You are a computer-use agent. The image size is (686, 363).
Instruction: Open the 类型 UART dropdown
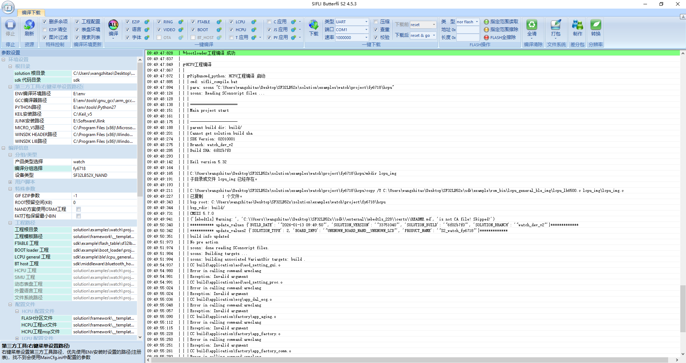[x=366, y=22]
